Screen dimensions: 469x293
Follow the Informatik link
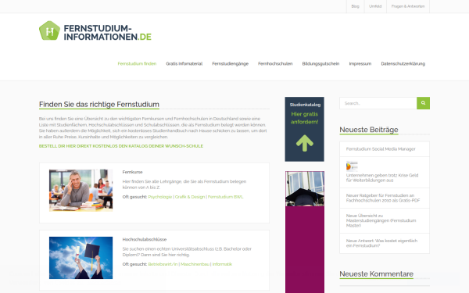pos(222,264)
